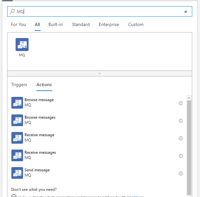Click the MQ label under connector tile
This screenshot has height=197, width=200.
click(x=22, y=55)
